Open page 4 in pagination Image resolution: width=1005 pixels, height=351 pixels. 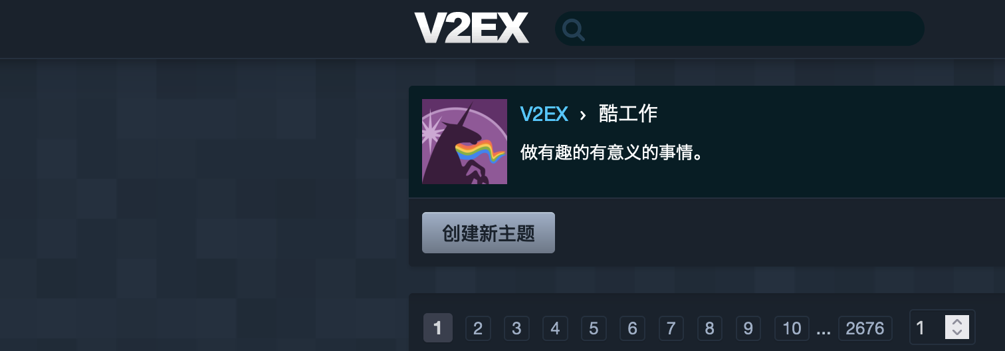coord(555,328)
